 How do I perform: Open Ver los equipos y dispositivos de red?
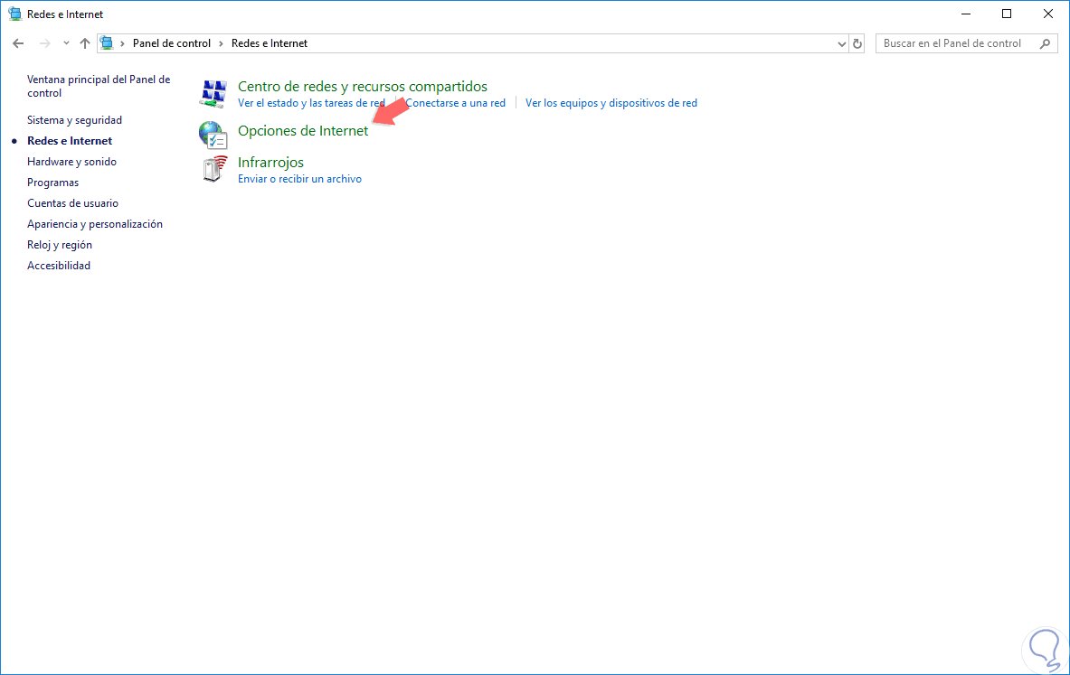(x=611, y=103)
